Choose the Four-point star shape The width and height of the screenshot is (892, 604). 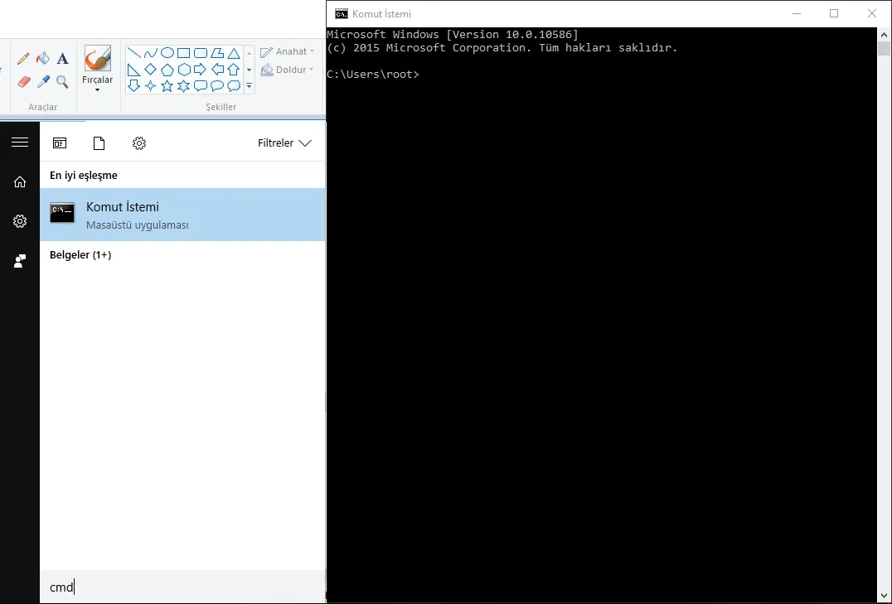point(150,86)
